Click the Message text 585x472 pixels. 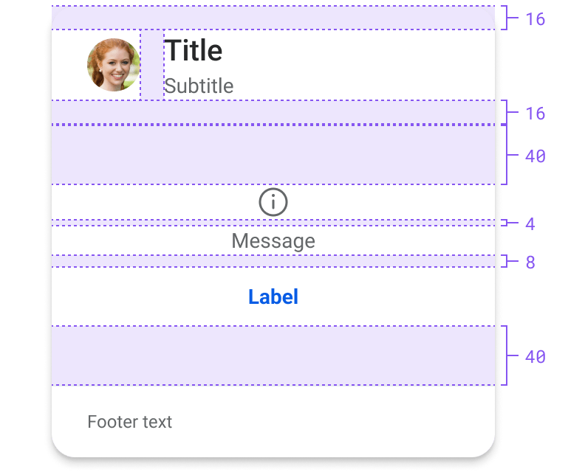273,240
